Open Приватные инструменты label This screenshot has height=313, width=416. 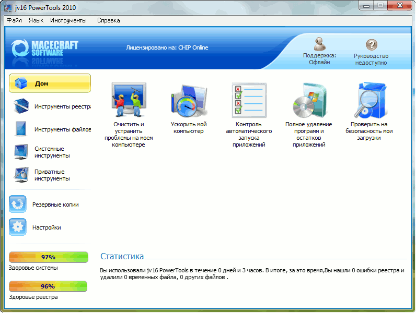click(52, 175)
